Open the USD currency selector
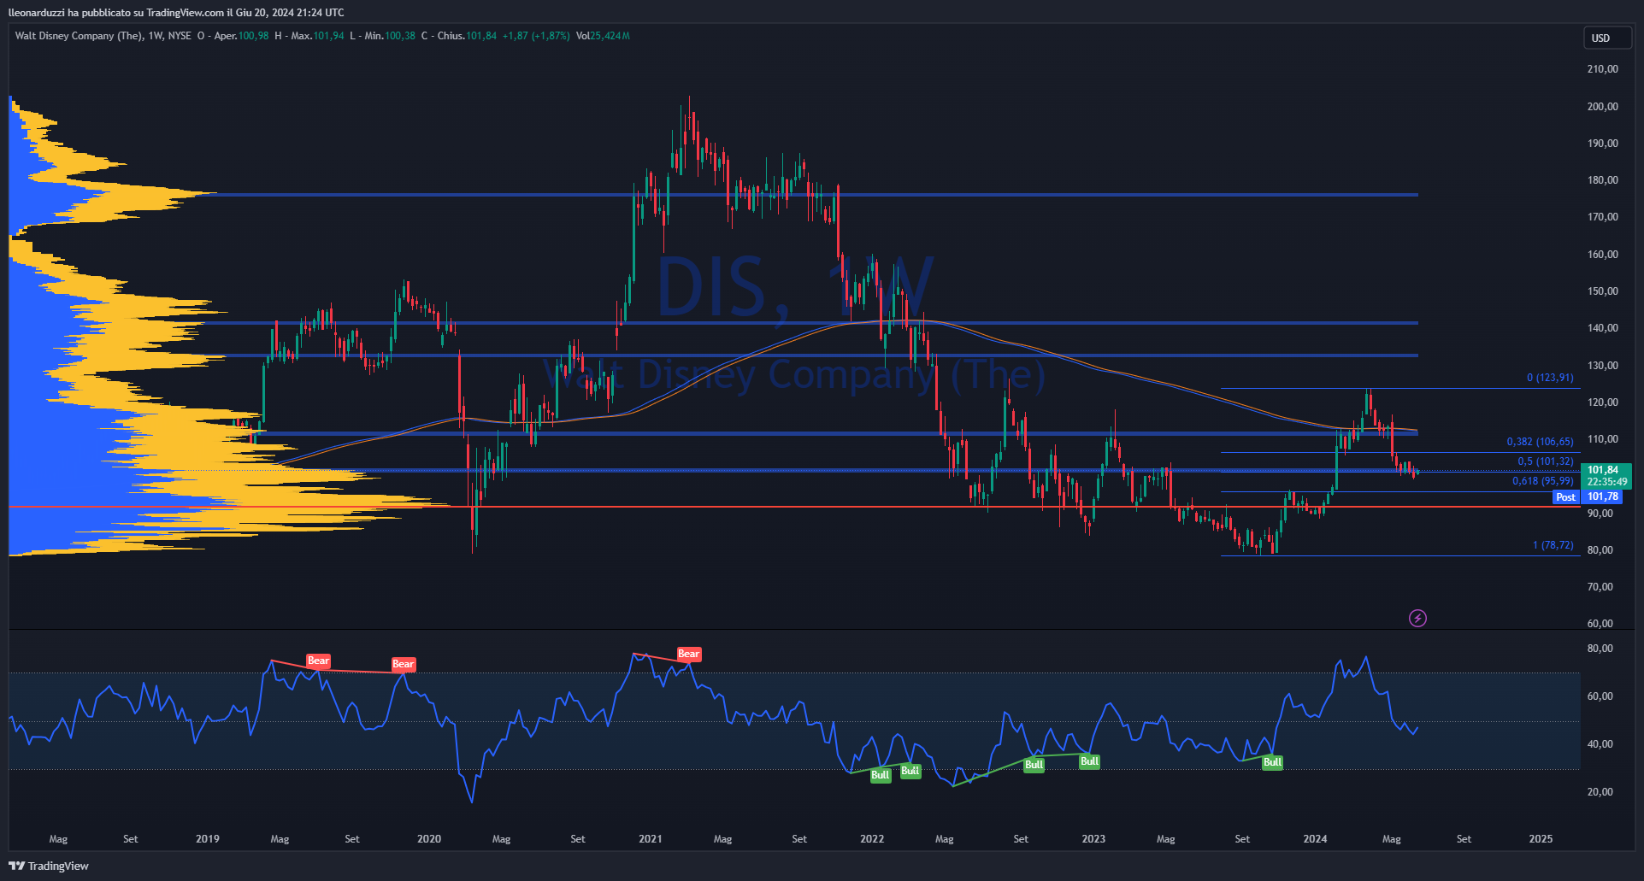This screenshot has height=881, width=1644. point(1607,38)
